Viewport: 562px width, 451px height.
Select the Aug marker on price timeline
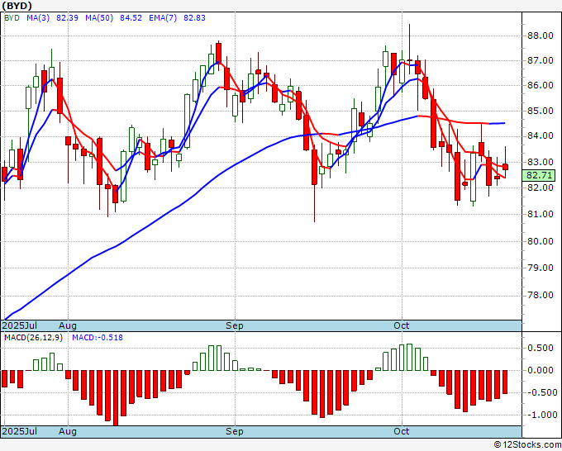tap(68, 325)
